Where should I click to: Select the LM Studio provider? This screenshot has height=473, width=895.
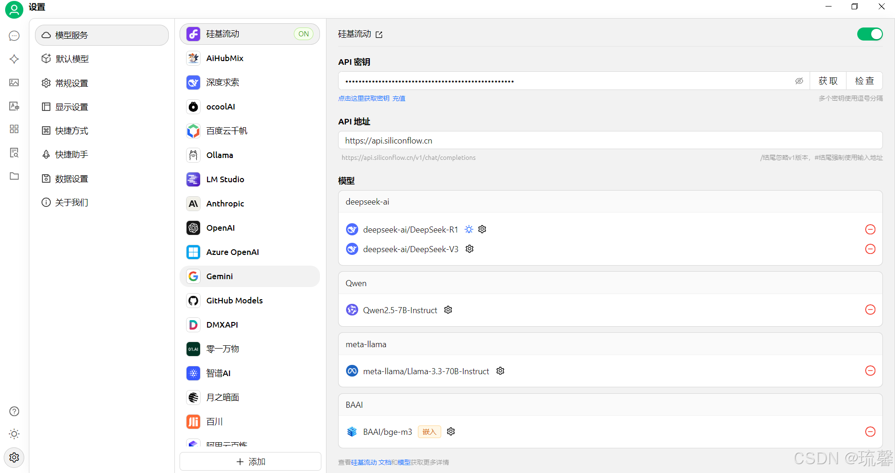[x=250, y=179]
